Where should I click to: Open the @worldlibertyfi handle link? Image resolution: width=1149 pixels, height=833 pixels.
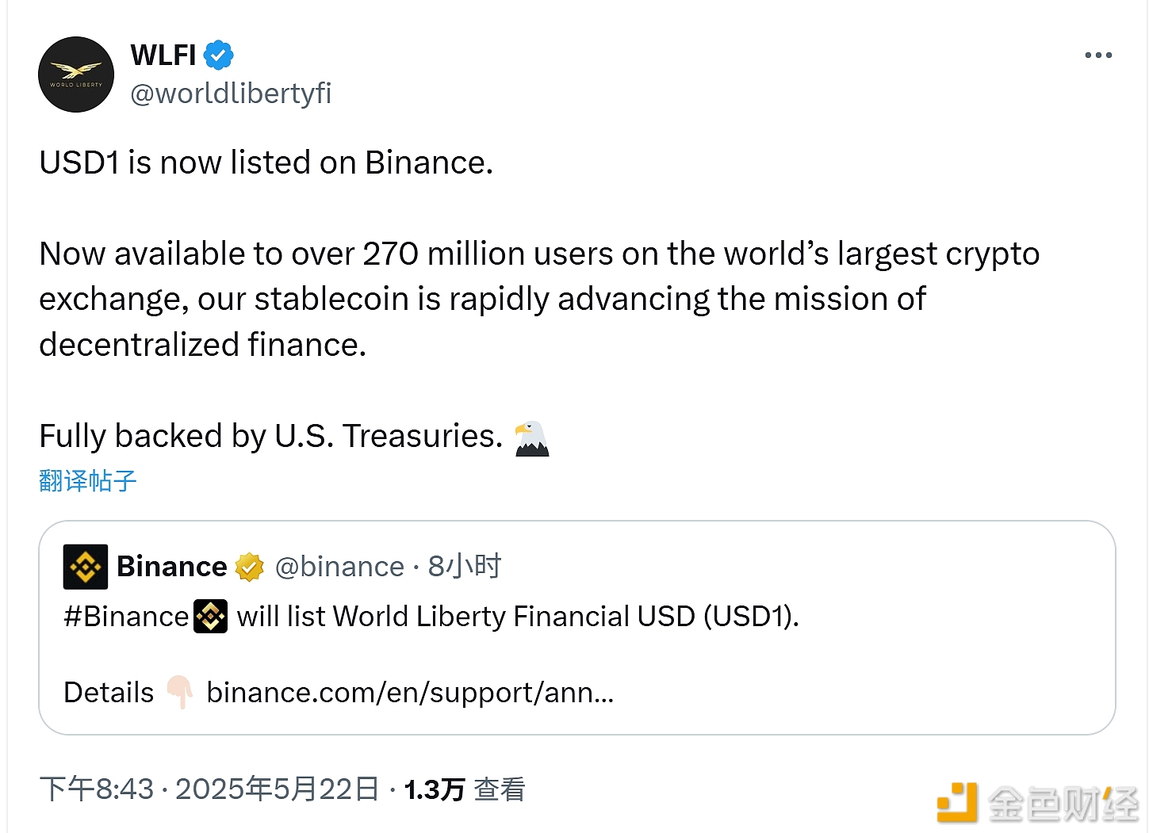(231, 94)
